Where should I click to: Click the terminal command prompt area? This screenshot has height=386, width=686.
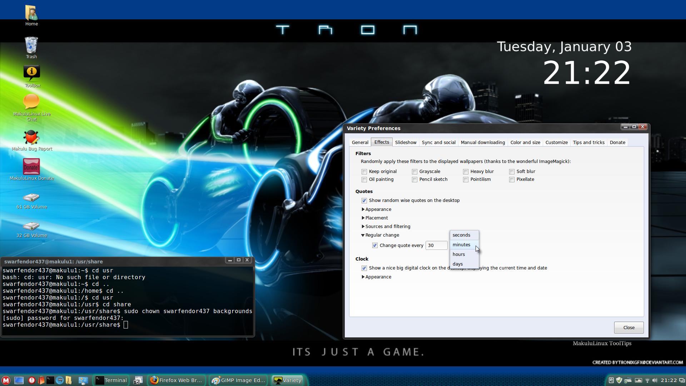(x=128, y=301)
